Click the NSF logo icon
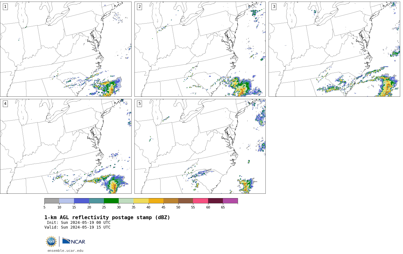This screenshot has height=254, width=403. click(51, 241)
